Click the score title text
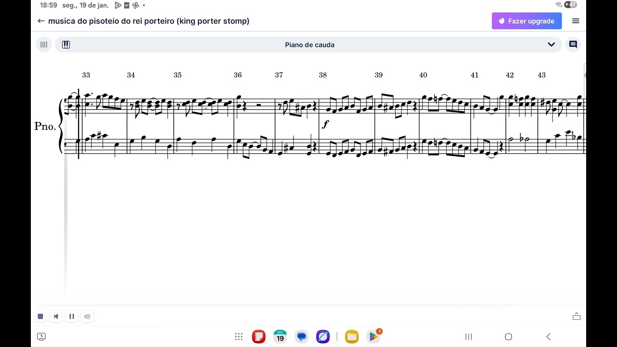 coord(149,21)
